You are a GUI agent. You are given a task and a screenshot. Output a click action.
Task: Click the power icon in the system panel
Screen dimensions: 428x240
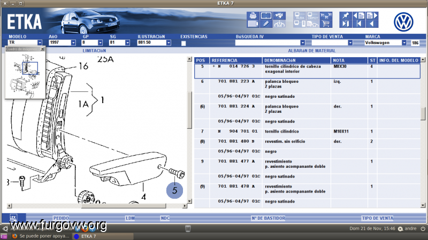click(423, 229)
